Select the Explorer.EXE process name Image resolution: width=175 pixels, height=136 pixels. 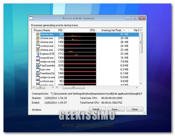(x=47, y=54)
